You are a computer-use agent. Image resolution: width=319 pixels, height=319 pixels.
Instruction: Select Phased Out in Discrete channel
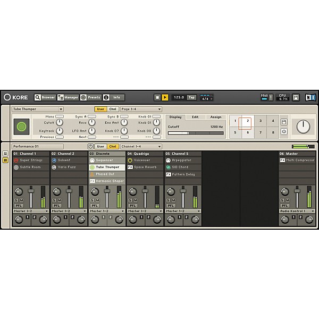107,174
